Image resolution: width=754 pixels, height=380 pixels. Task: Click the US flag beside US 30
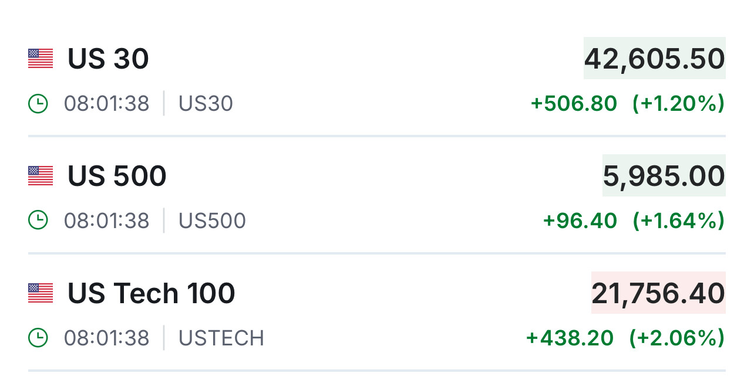coord(41,59)
